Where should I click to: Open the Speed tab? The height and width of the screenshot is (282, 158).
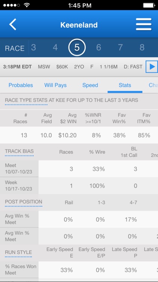pos(90,85)
